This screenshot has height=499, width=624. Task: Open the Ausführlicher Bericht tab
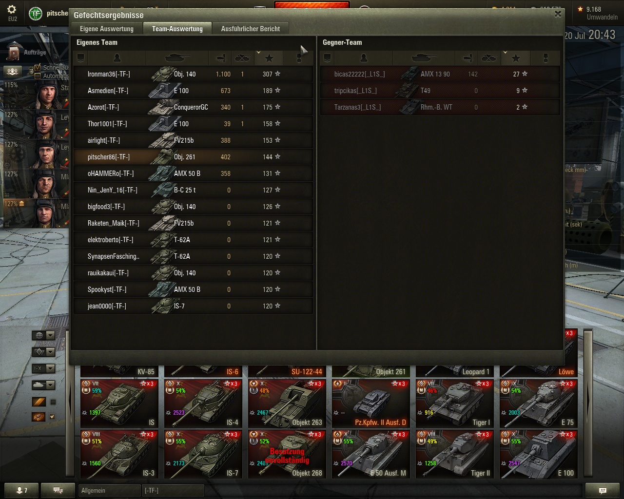251,29
